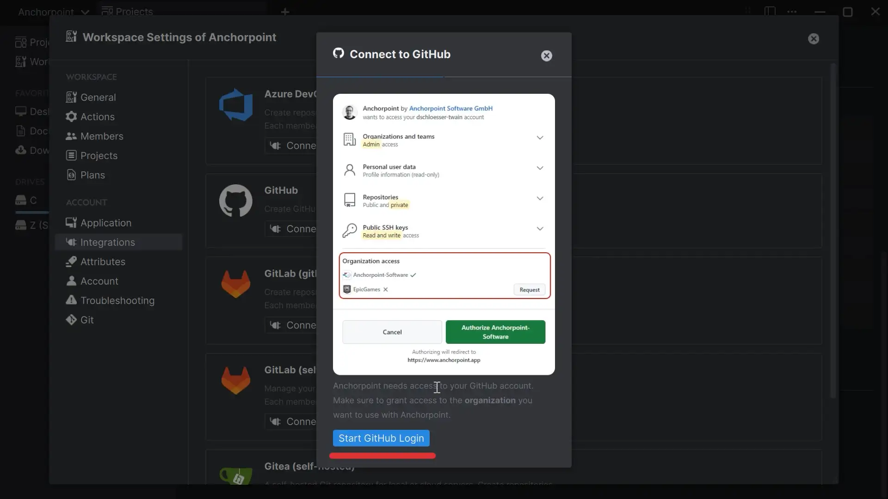Image resolution: width=888 pixels, height=499 pixels.
Task: Click the Start GitHub Login button
Action: (x=381, y=438)
